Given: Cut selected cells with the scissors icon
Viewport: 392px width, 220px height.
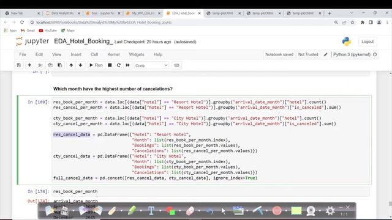Looking at the screenshot, I should pos(40,65).
